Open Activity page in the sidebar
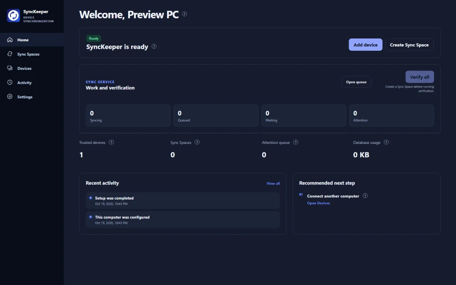The width and height of the screenshot is (456, 285). point(32,83)
